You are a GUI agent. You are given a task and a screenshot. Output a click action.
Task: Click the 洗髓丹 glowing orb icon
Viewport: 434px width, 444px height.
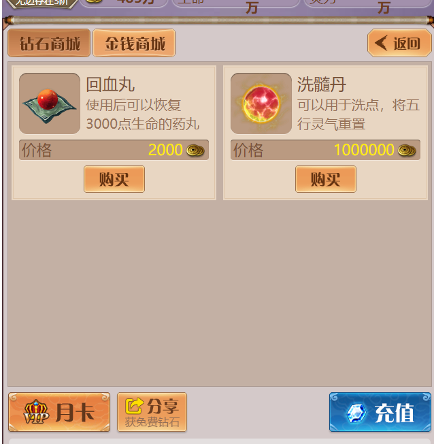click(x=261, y=104)
